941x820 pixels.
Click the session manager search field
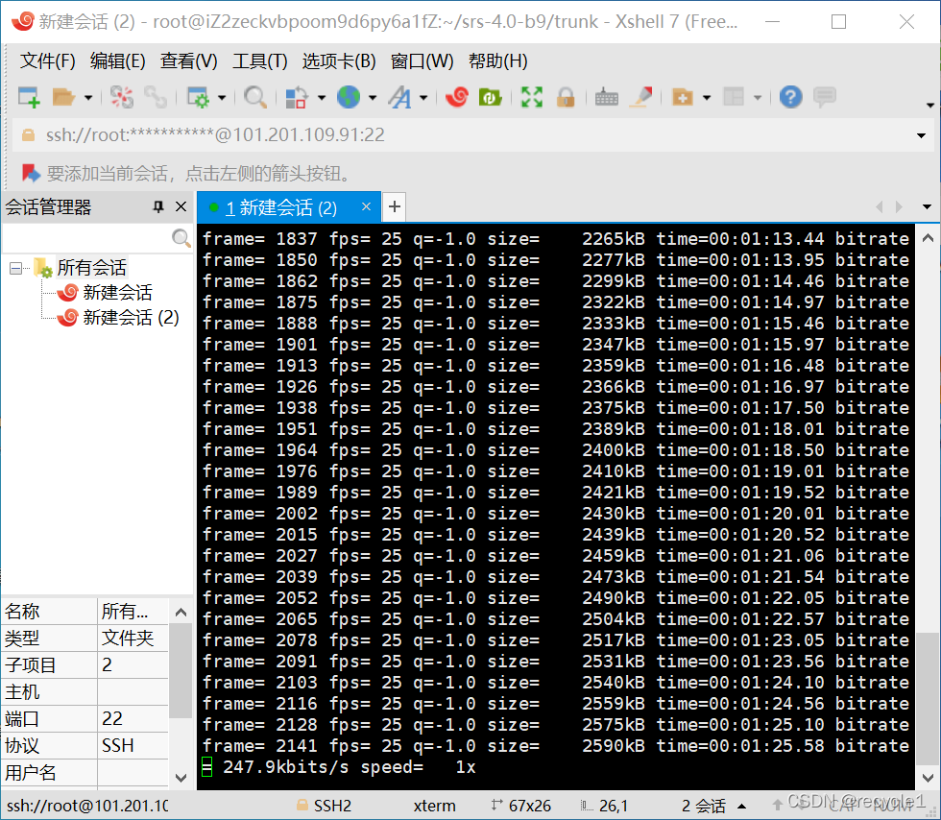[87, 239]
